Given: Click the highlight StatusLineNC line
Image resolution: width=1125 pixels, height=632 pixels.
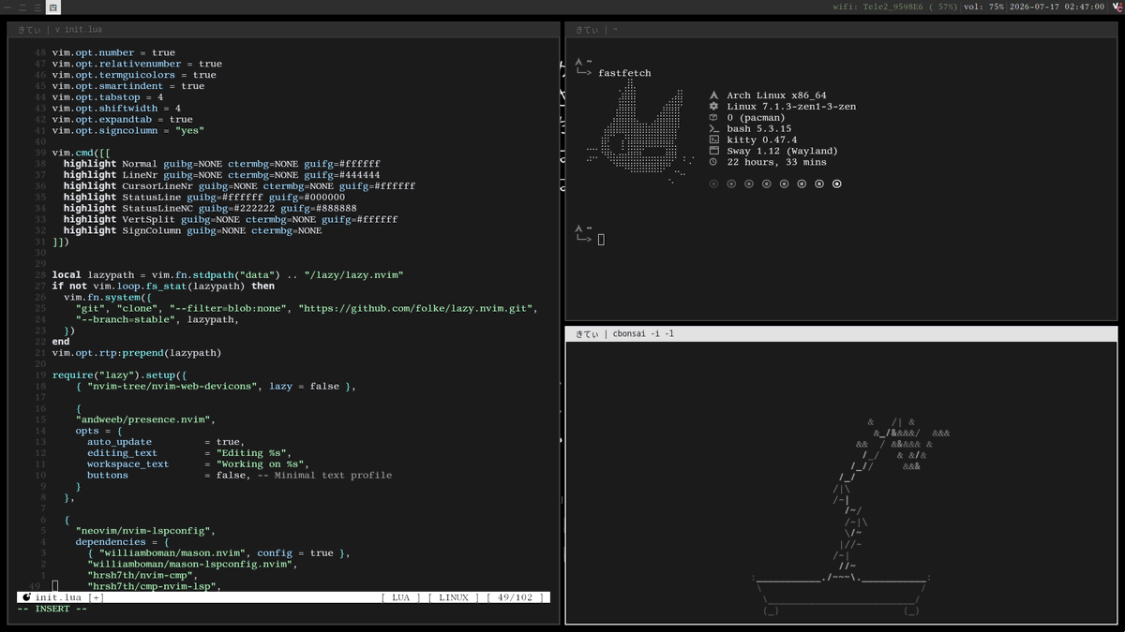Looking at the screenshot, I should (x=210, y=209).
